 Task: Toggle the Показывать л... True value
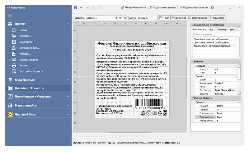click(x=228, y=113)
